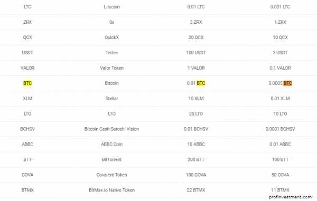Select the 0.0001 BCHSV fee cell
This screenshot has width=317, height=201.
pos(280,129)
